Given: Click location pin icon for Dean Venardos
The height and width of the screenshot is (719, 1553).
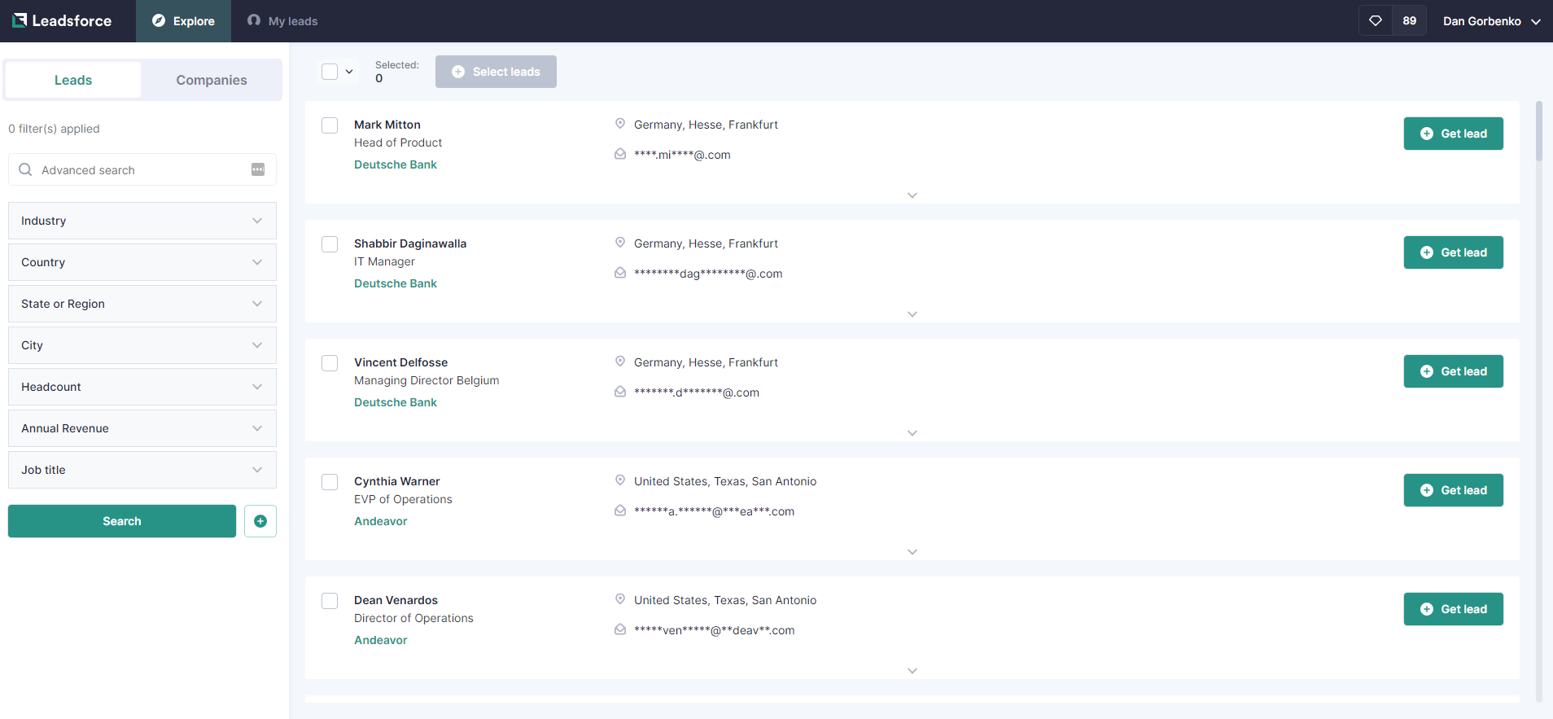Looking at the screenshot, I should pos(620,599).
